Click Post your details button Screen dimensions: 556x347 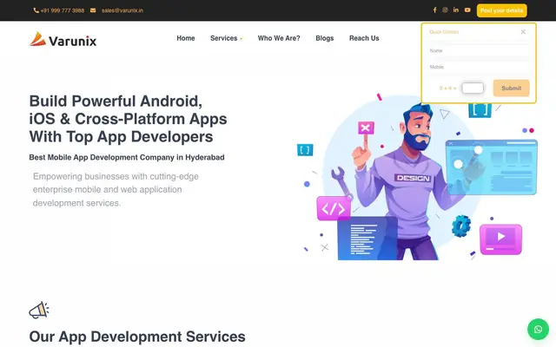point(502,10)
